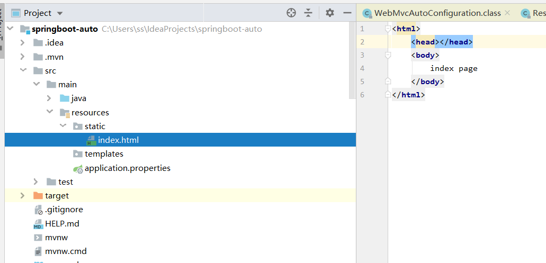
Task: Click the fold end marker at line 6
Action: pos(388,95)
